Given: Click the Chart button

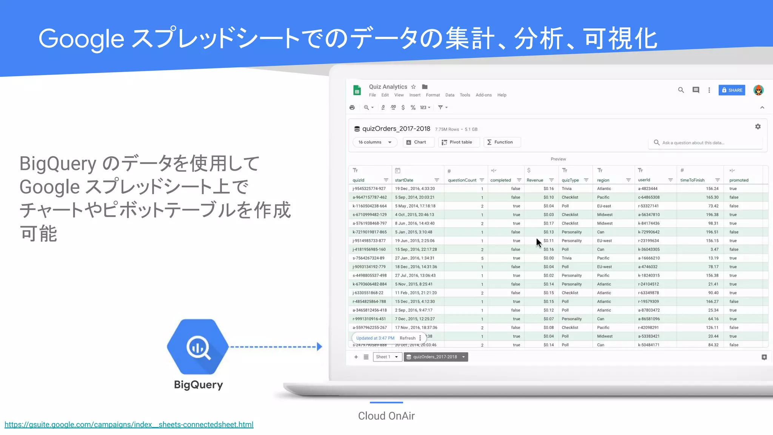Looking at the screenshot, I should pos(418,142).
